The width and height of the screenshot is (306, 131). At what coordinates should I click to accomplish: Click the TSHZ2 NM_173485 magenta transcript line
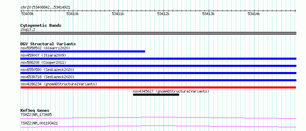tap(158, 118)
